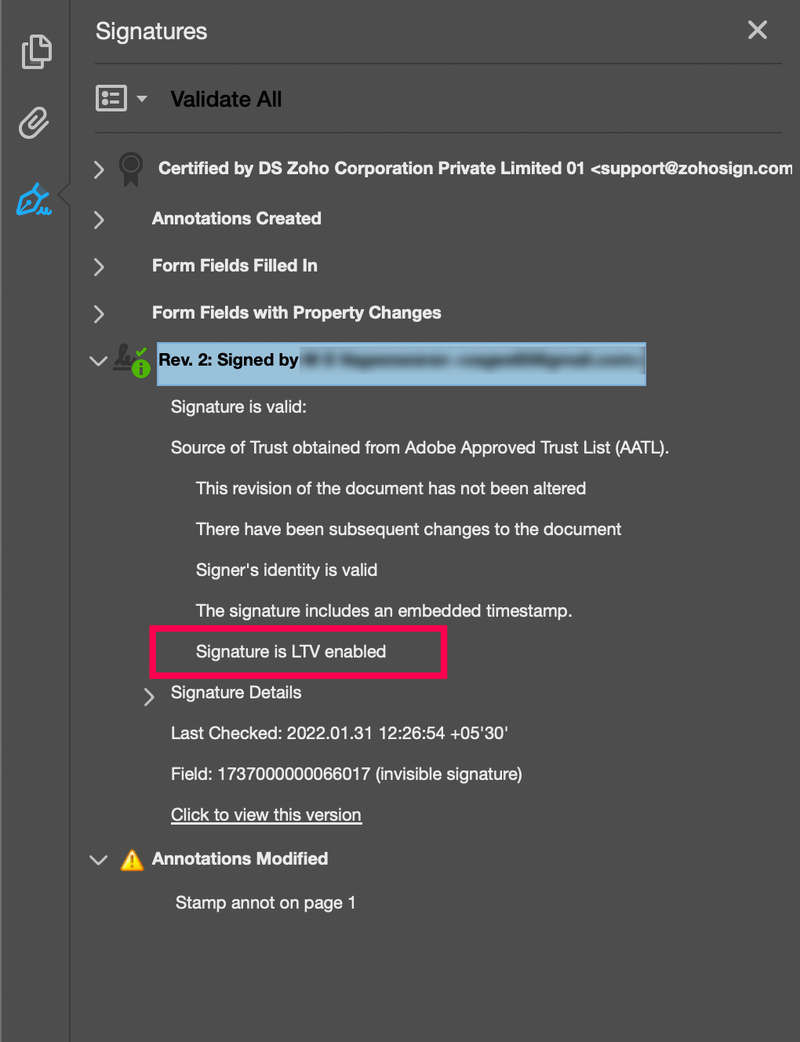Collapse the Rev. 2 signature entry
Image resolution: width=800 pixels, height=1042 pixels.
pos(99,361)
